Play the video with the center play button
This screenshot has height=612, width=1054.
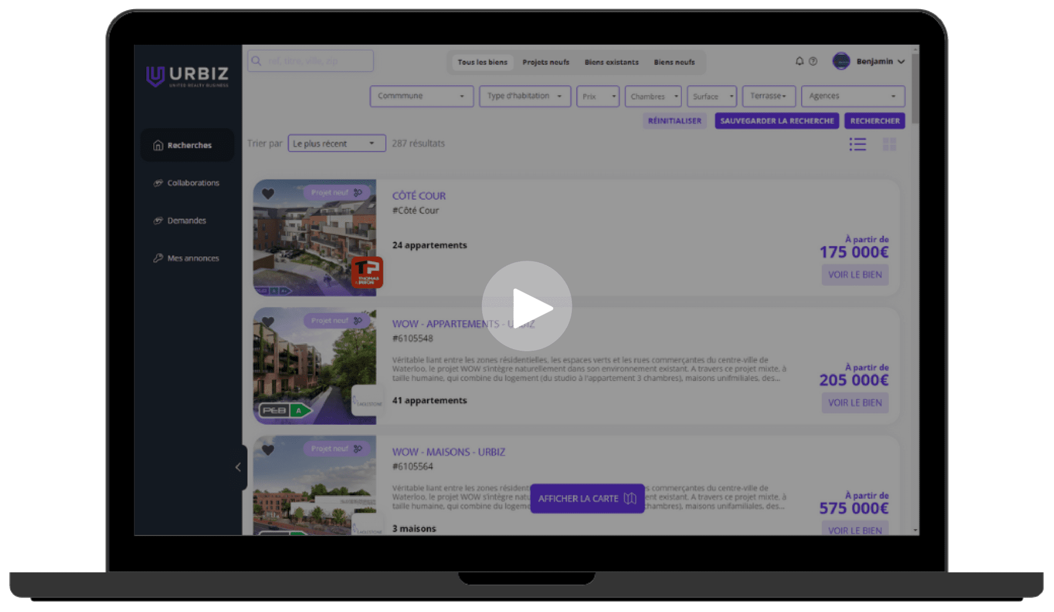click(x=527, y=307)
